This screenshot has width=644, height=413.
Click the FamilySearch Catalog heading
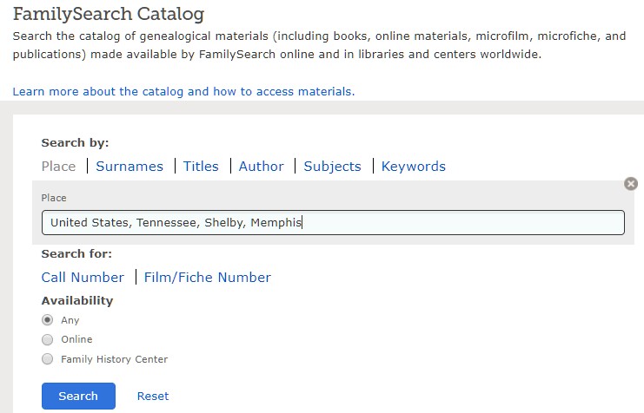[x=109, y=14]
